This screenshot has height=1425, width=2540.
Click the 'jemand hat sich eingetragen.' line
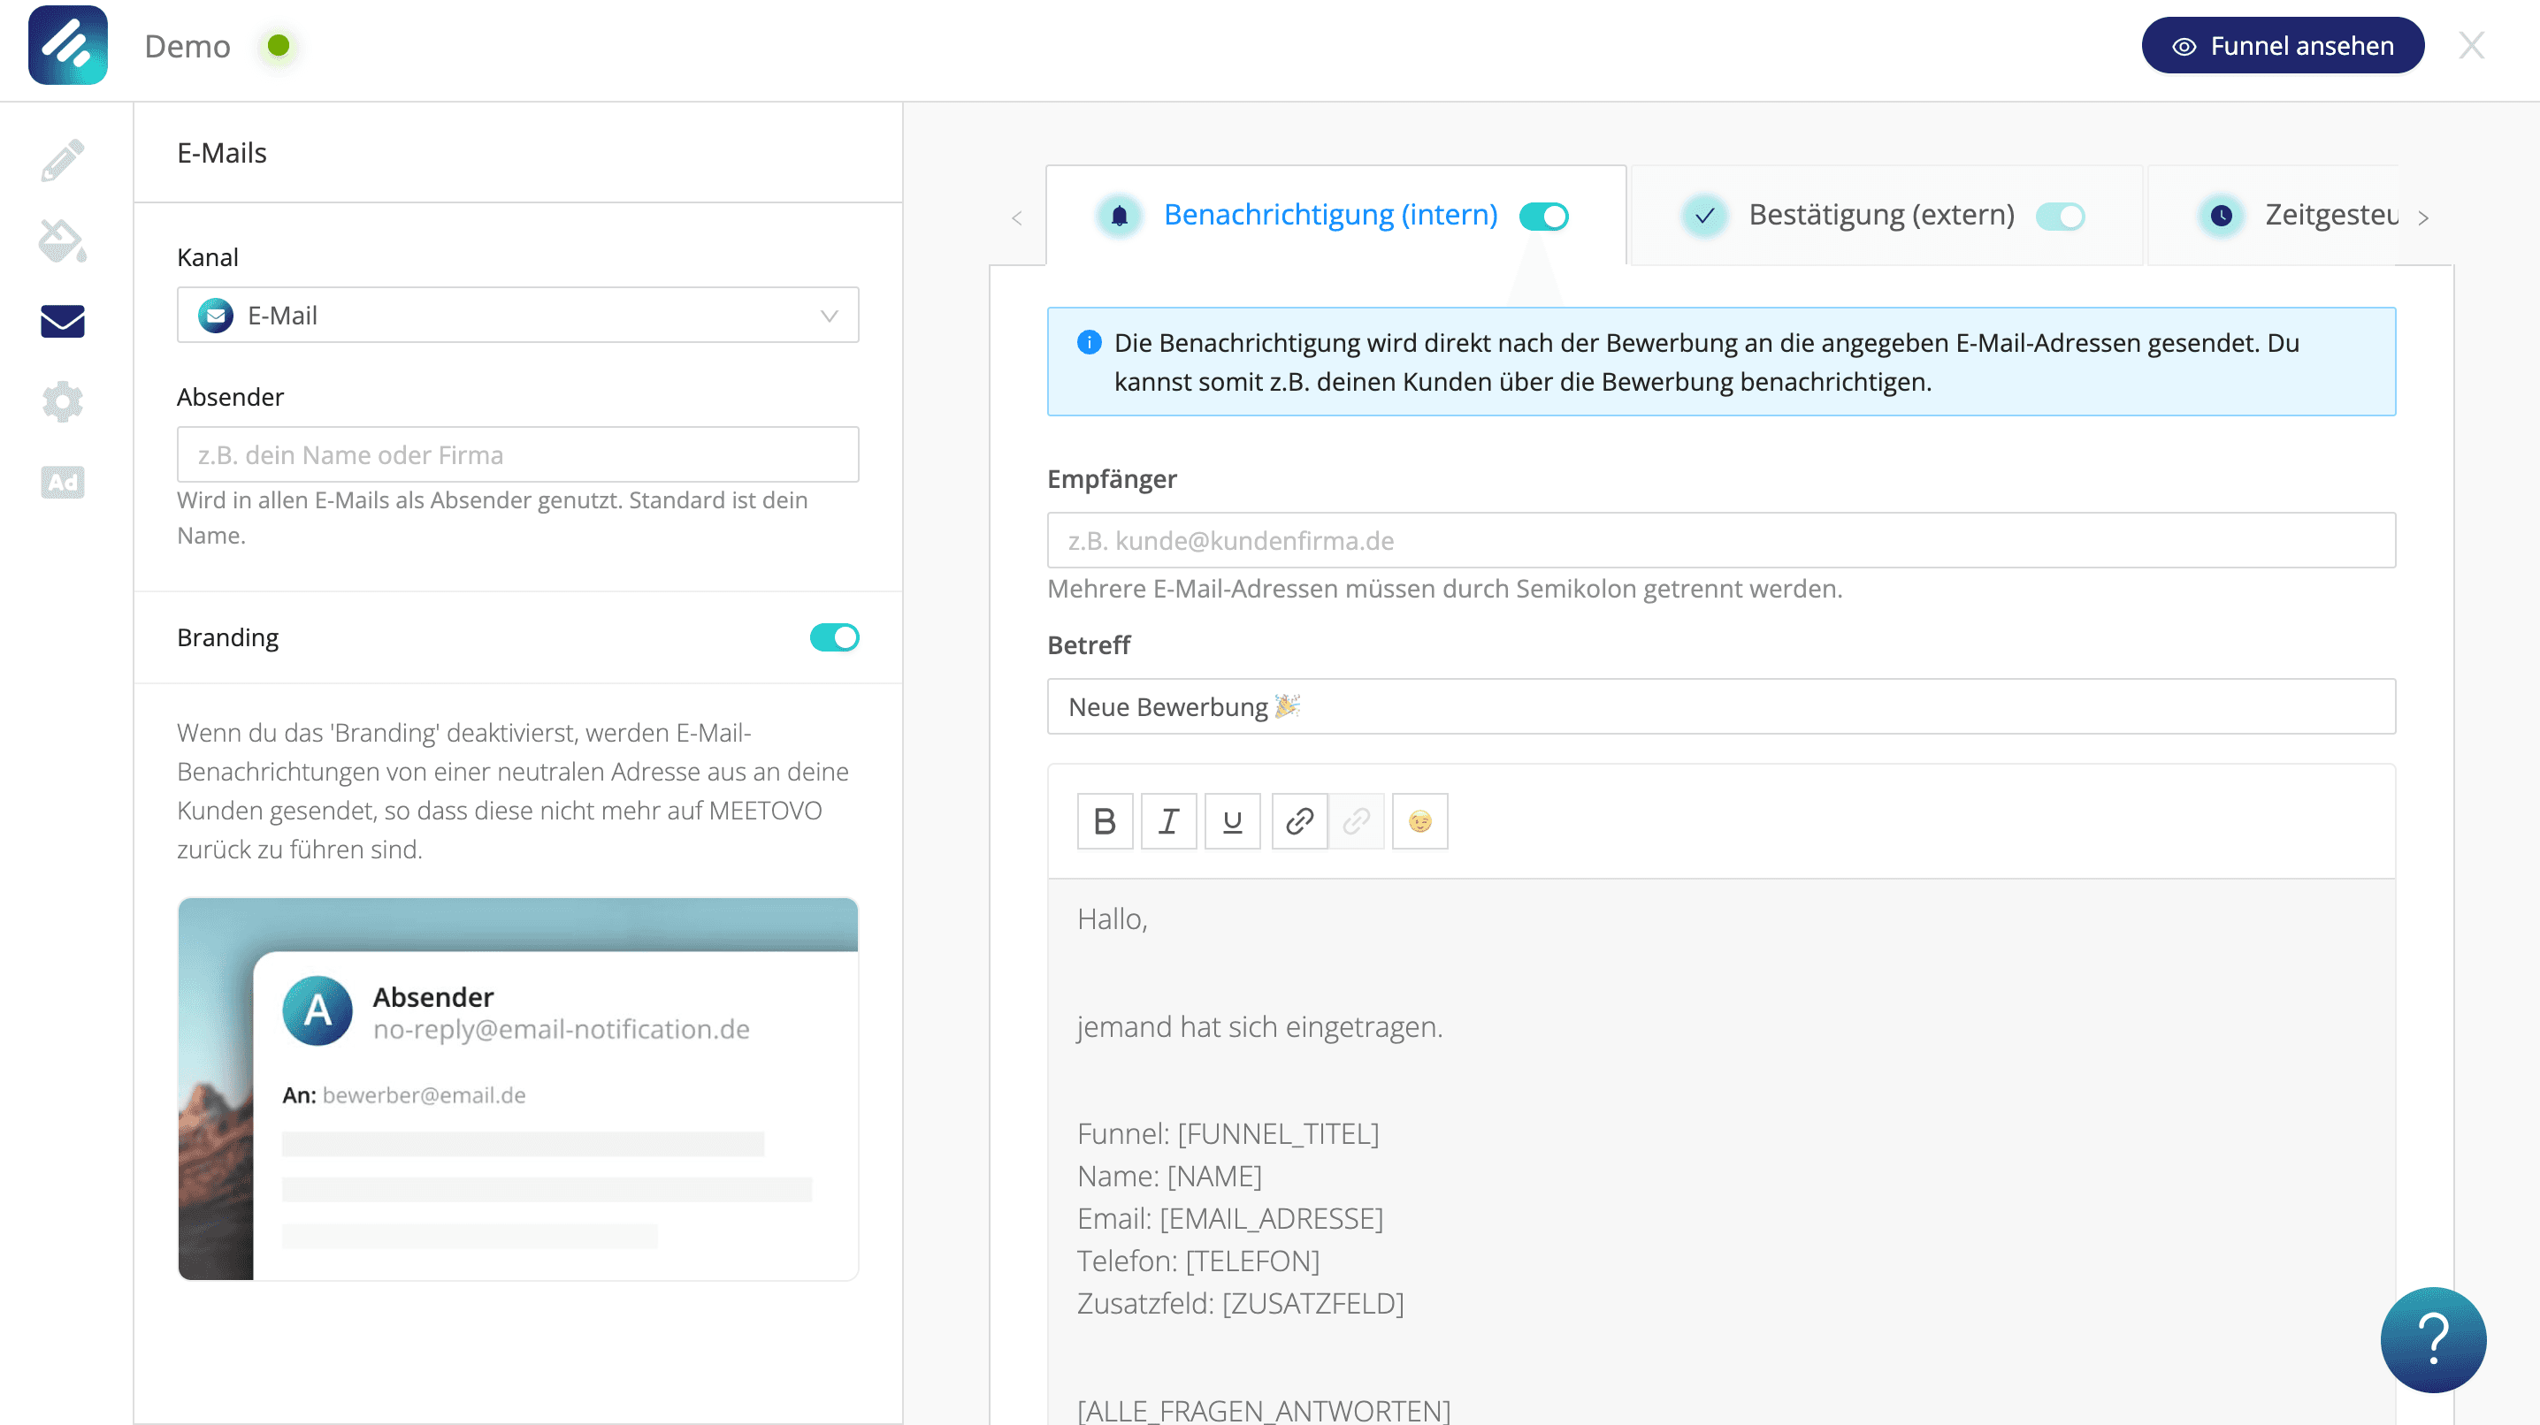(x=1259, y=1027)
